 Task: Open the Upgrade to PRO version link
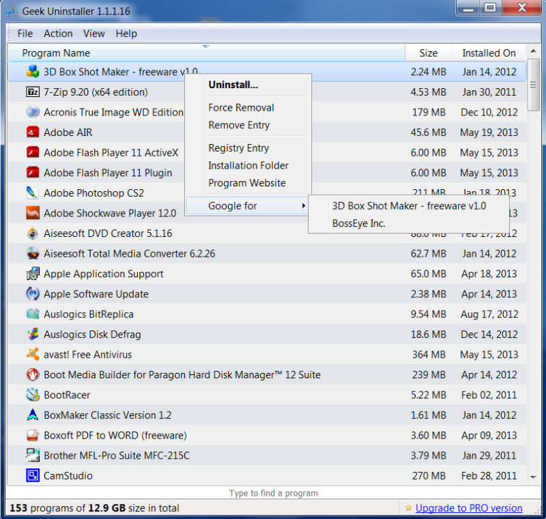click(469, 508)
